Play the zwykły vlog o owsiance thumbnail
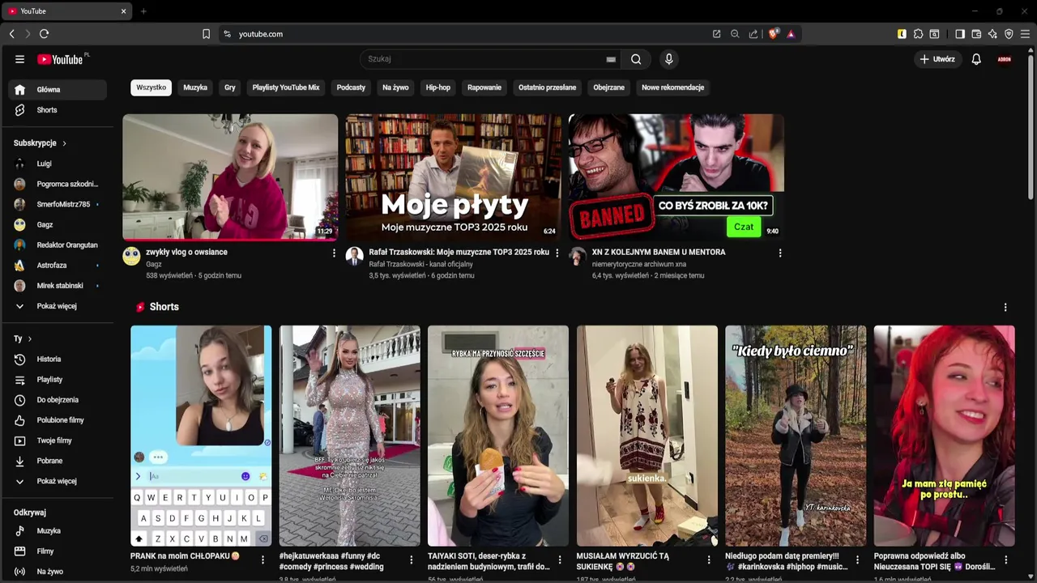 click(230, 177)
